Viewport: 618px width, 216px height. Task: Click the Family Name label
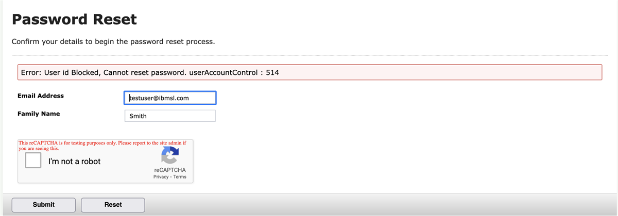[39, 114]
